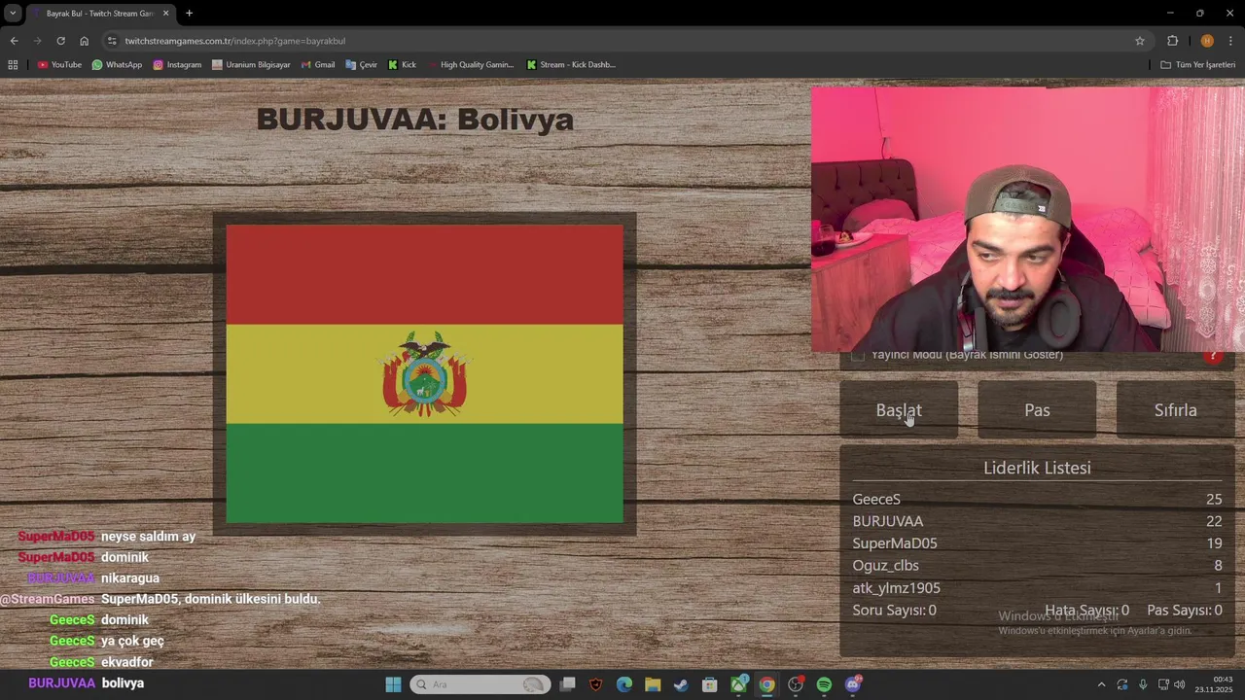1245x700 pixels.
Task: Click chat message 'bolivya'
Action: [x=123, y=683]
